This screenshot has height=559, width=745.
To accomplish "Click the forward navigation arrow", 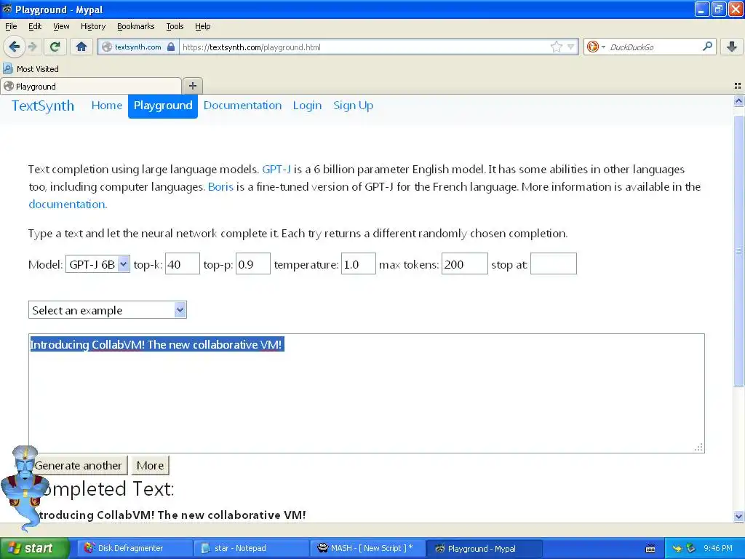I will tap(32, 47).
